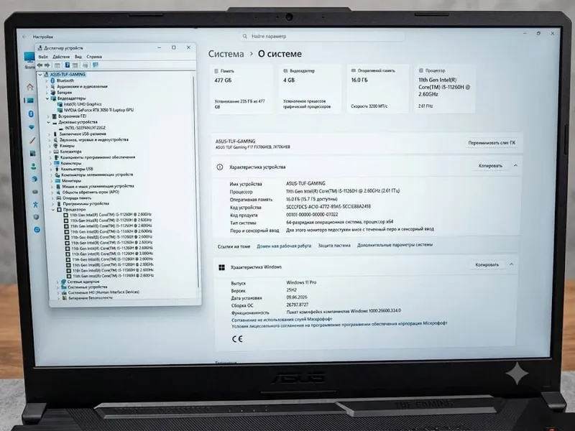
Task: Collapse the Характеристики Windows section chevron
Action: click(511, 264)
